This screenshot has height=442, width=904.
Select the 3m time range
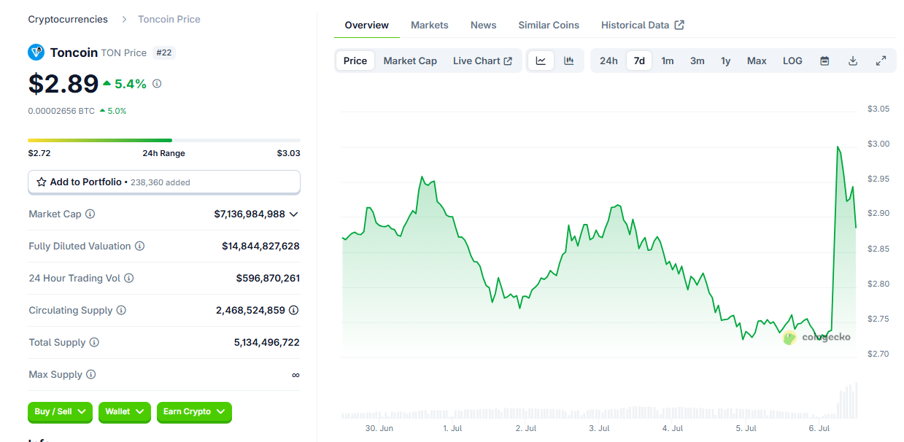click(698, 61)
